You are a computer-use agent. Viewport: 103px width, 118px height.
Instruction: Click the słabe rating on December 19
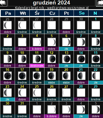[x=51, y=82]
